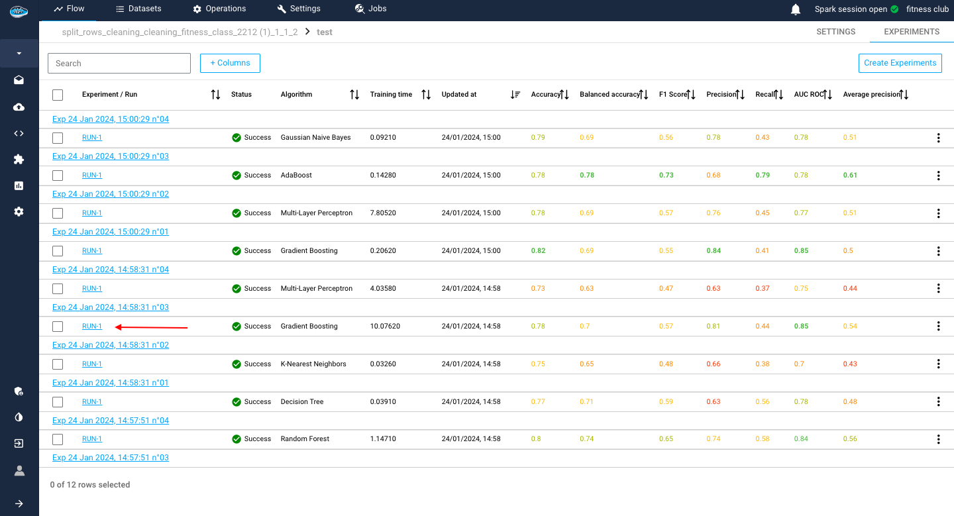Open the cloud upload sidebar icon
Image resolution: width=954 pixels, height=516 pixels.
(19, 107)
